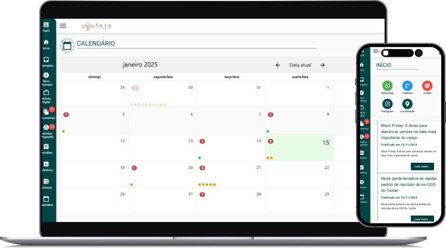The image size is (446, 248).
Task: Click badge 1 on day 5
Action: [66, 114]
